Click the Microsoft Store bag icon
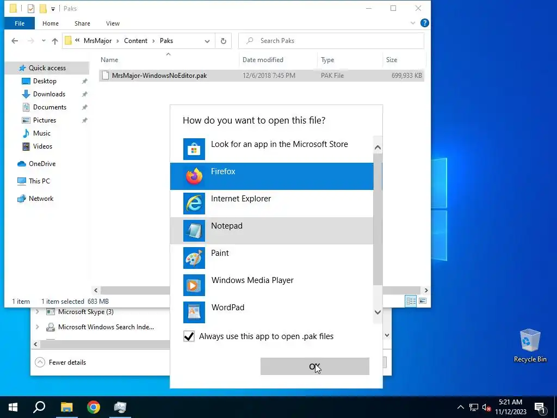The height and width of the screenshot is (418, 557). tap(194, 149)
